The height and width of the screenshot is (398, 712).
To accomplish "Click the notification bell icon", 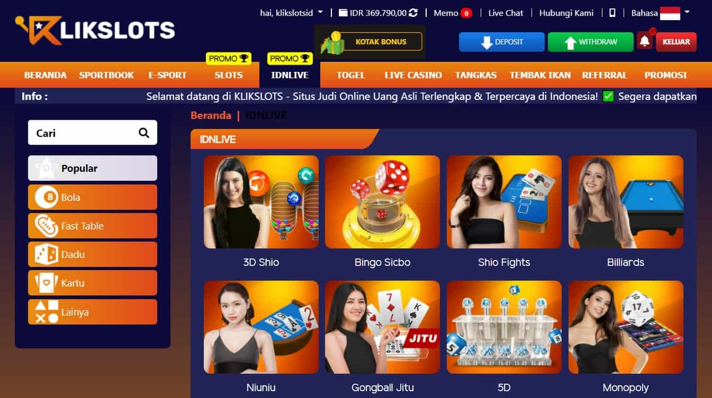I will coord(644,41).
